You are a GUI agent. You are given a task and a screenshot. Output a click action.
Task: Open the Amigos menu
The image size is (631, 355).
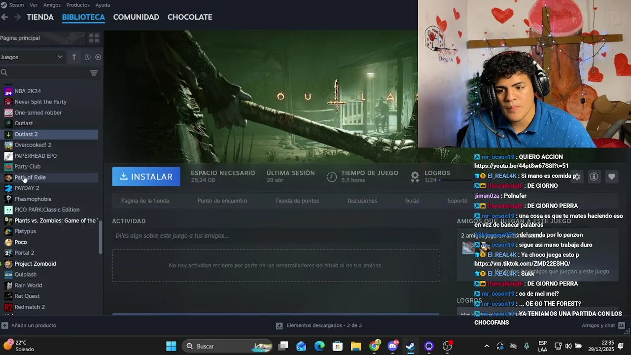coord(52,5)
